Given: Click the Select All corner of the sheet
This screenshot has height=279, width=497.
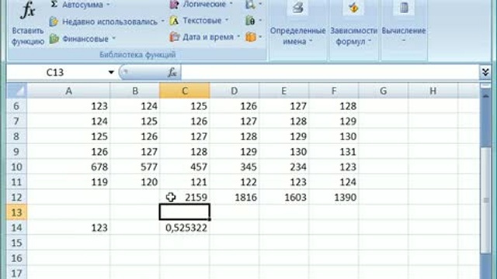Looking at the screenshot, I should (x=17, y=91).
